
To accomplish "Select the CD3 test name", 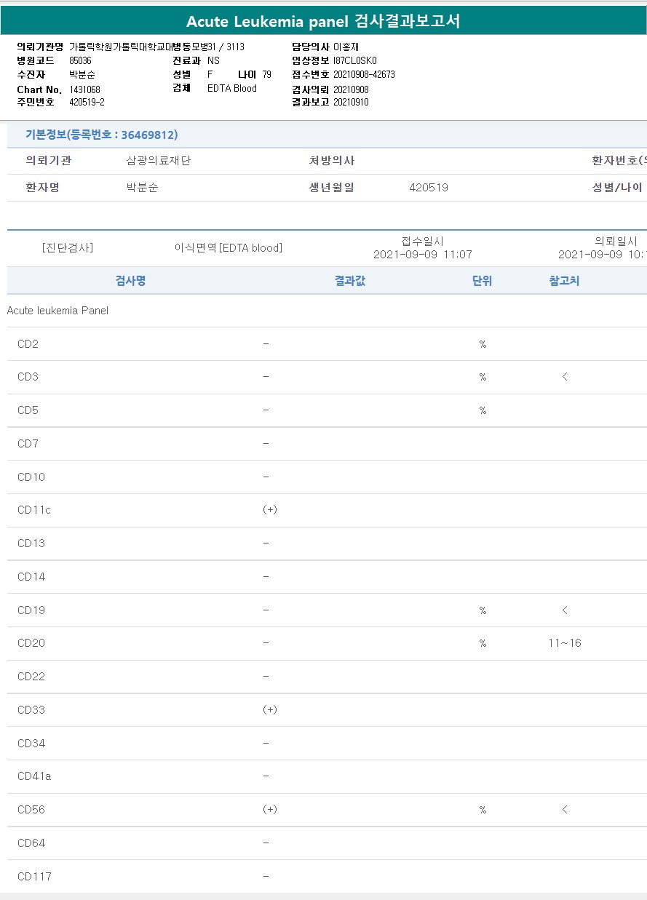I will [28, 377].
